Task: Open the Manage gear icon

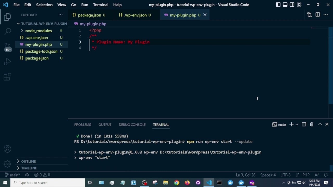Action: pos(7,164)
